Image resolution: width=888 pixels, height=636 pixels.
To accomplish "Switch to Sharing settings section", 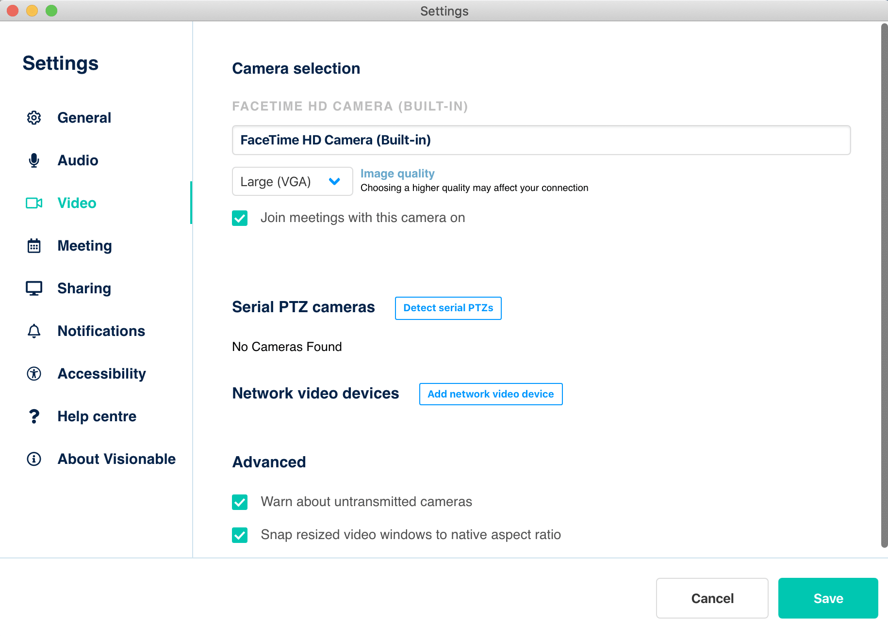I will pyautogui.click(x=84, y=288).
